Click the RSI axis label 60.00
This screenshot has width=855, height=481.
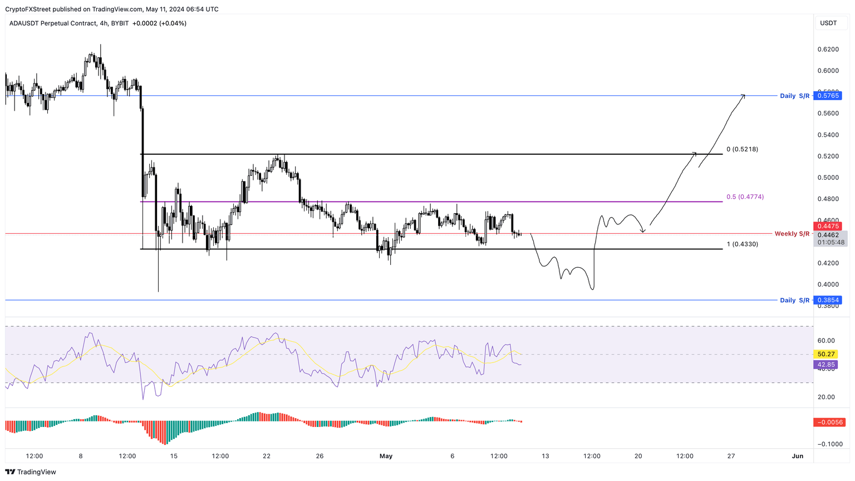point(826,341)
